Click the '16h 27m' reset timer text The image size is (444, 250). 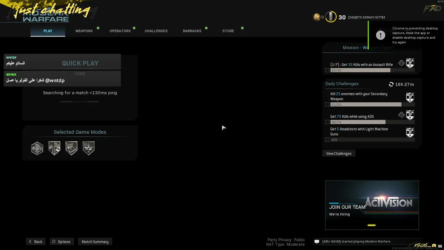tap(404, 84)
